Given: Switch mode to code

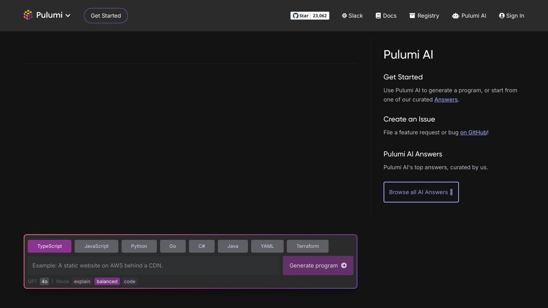Looking at the screenshot, I should 130,282.
